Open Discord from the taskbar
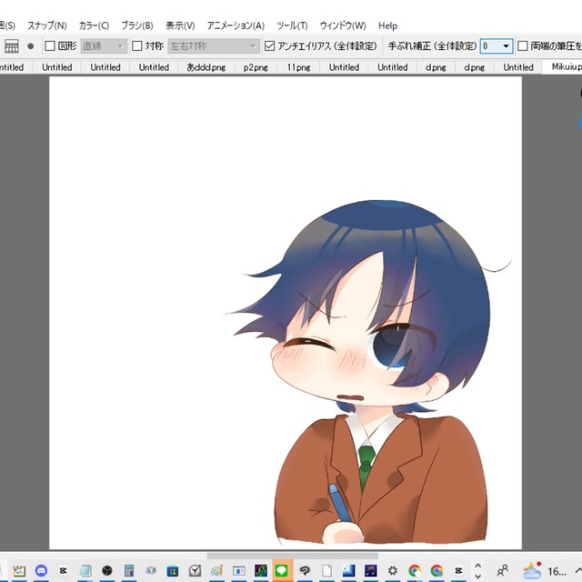582x582 pixels. click(x=41, y=571)
